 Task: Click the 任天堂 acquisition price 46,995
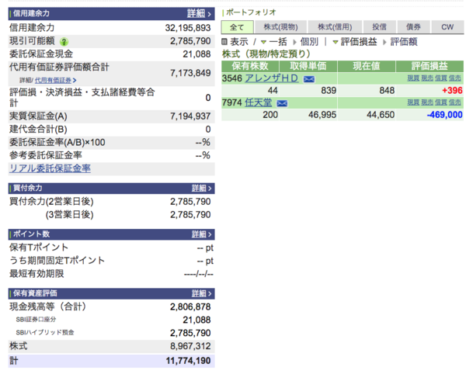click(x=322, y=115)
